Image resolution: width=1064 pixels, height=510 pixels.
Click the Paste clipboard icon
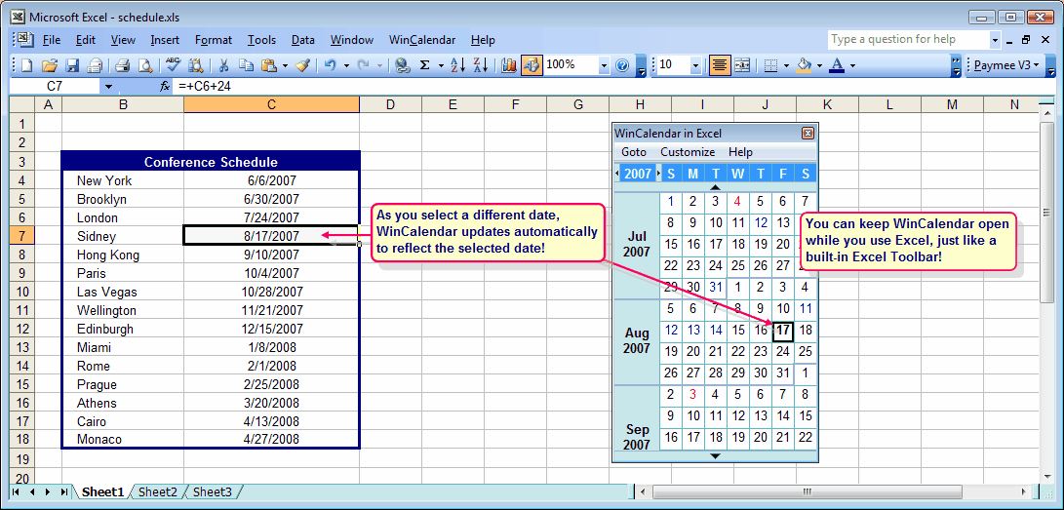point(269,65)
